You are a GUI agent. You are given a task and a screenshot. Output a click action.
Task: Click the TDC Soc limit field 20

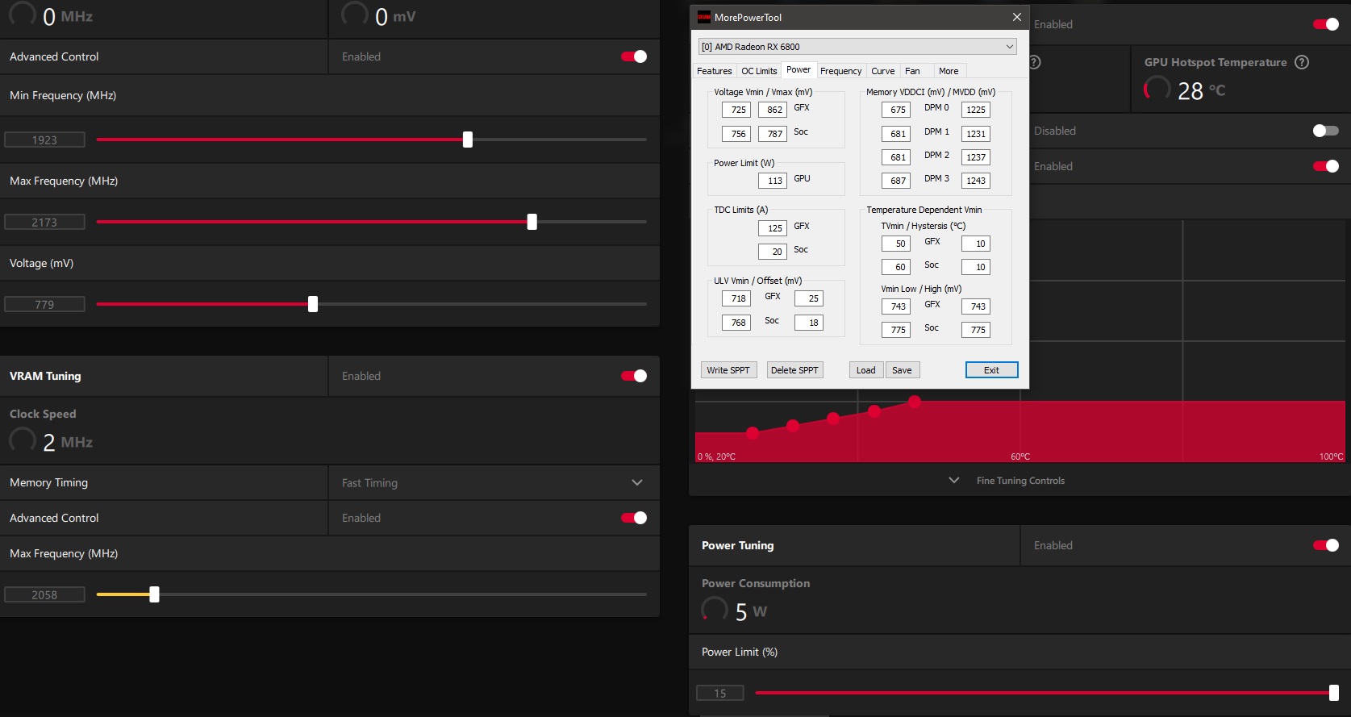click(x=773, y=252)
